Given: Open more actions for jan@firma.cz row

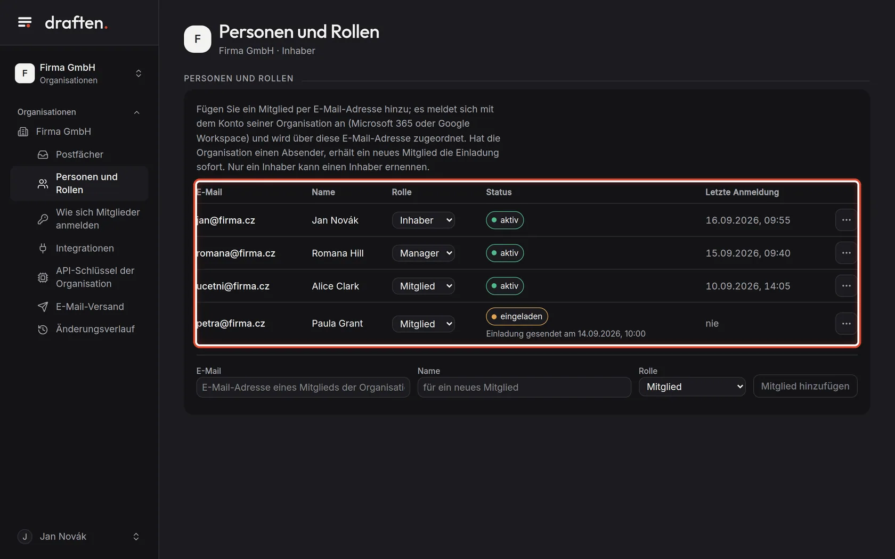Looking at the screenshot, I should (846, 220).
